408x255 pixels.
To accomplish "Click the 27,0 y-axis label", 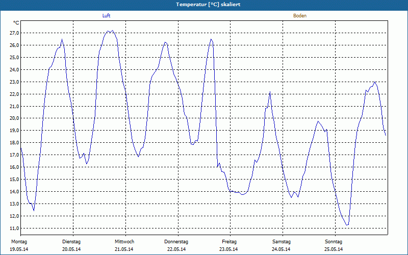I will coord(14,33).
